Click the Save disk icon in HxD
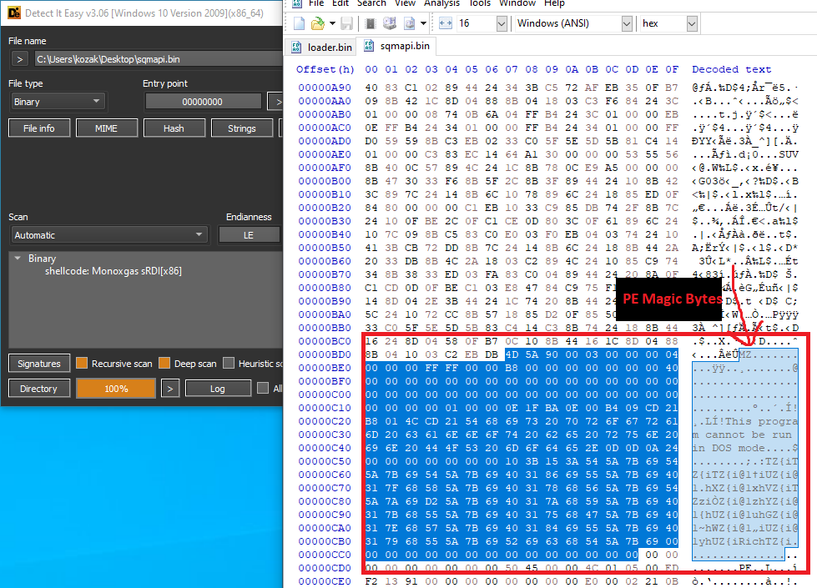817x588 pixels. [x=346, y=23]
